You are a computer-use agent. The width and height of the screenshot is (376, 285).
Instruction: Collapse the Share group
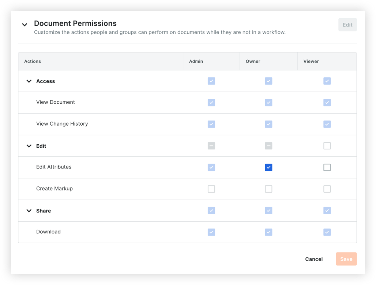coord(29,211)
